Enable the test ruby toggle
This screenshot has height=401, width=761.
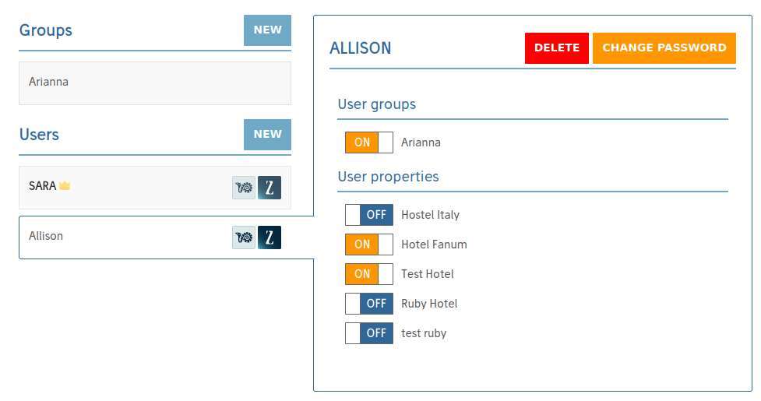[x=369, y=333]
